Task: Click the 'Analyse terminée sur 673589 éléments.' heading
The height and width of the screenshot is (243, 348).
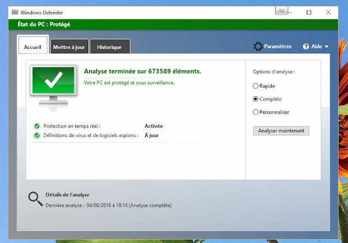Action: coord(142,71)
